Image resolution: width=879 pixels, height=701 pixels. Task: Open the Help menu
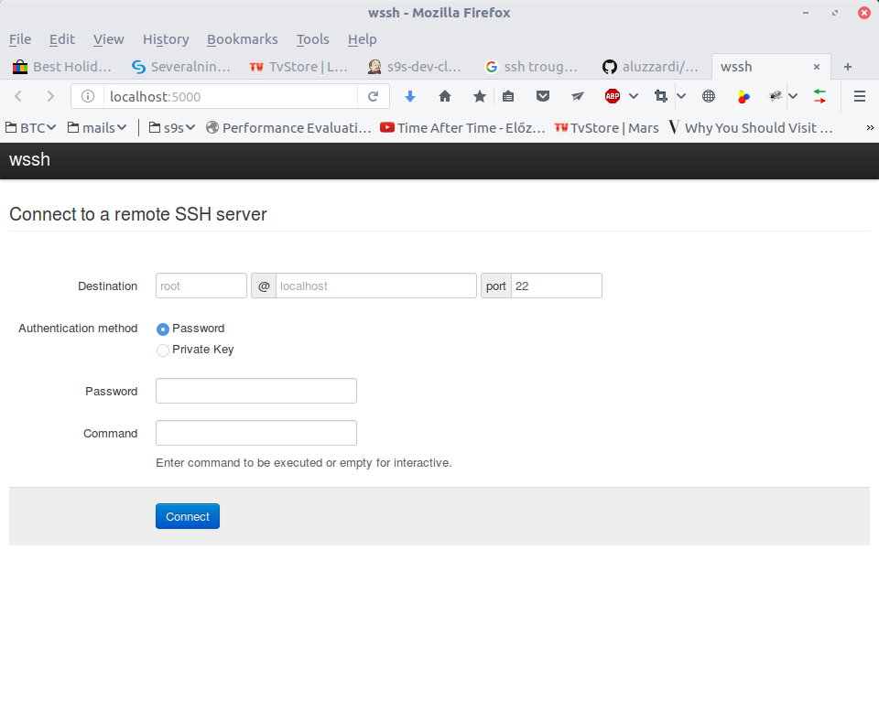362,39
